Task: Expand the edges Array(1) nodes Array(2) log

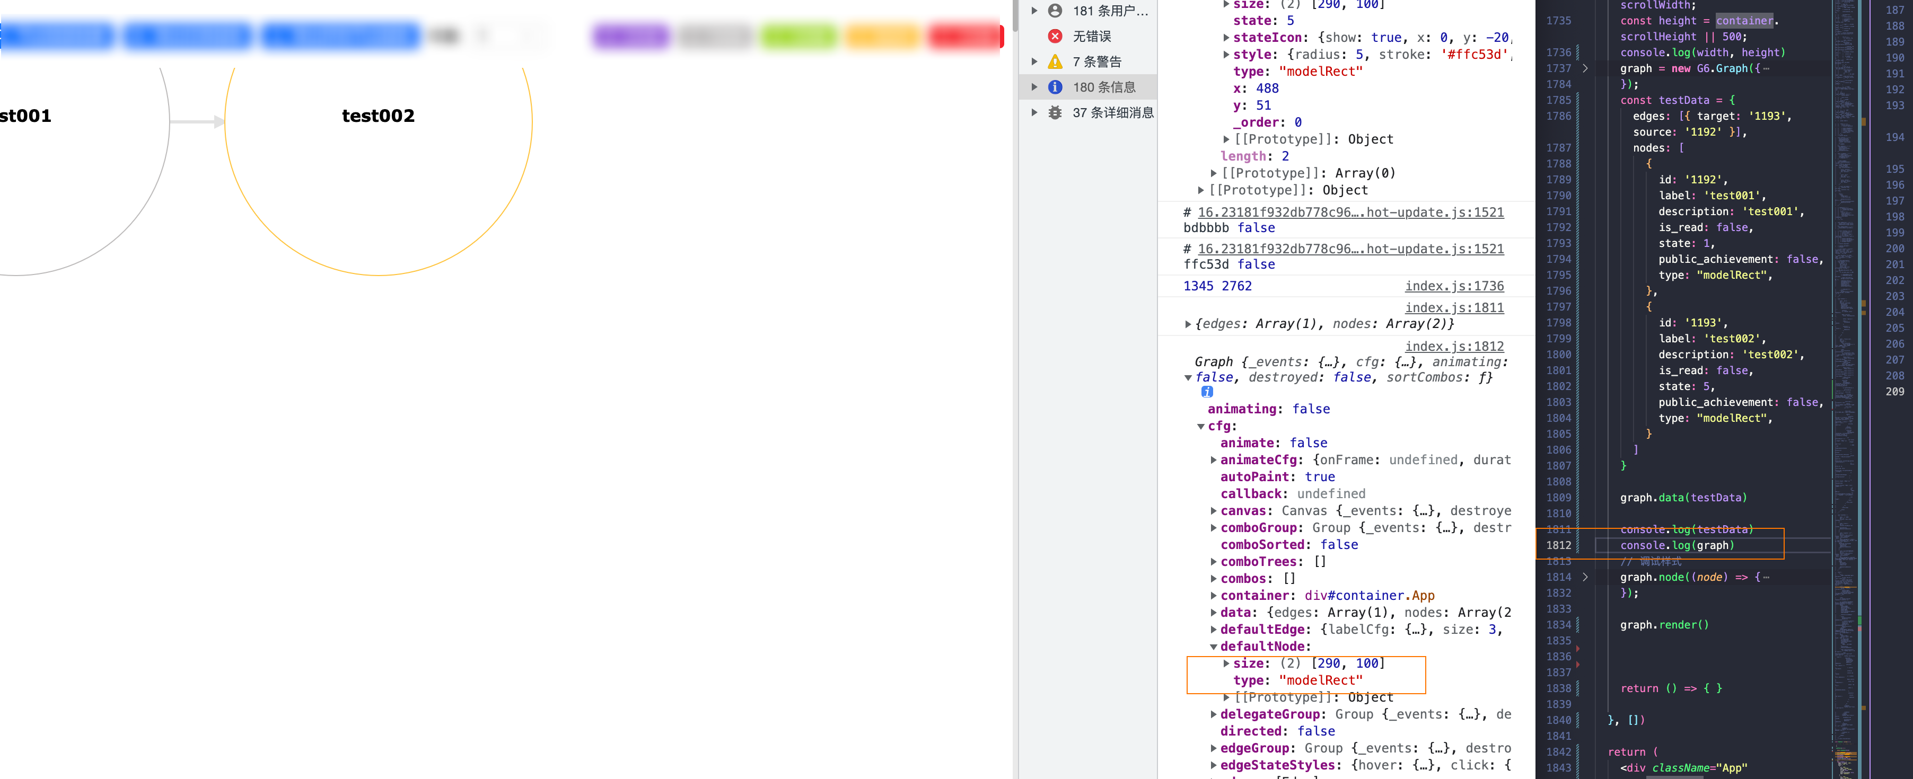Action: pyautogui.click(x=1189, y=323)
